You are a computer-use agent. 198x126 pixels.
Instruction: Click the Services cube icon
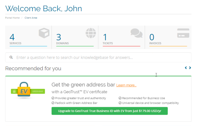[44, 33]
